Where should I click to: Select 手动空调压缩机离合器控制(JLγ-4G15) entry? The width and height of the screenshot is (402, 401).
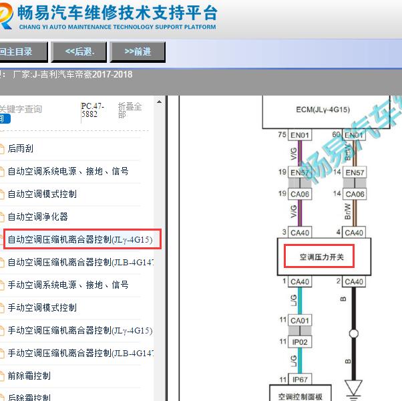pyautogui.click(x=80, y=330)
